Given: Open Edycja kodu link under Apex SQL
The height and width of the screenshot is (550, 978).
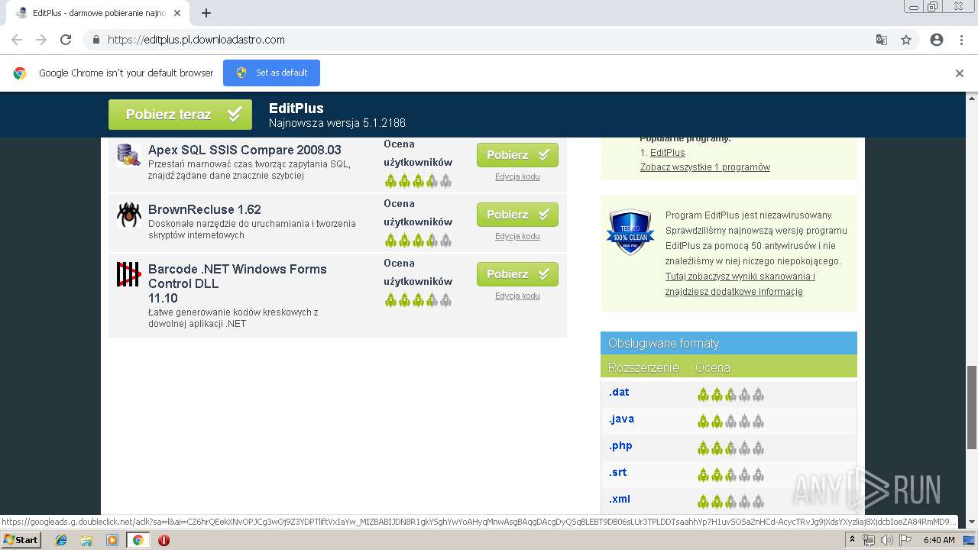Looking at the screenshot, I should click(x=517, y=176).
